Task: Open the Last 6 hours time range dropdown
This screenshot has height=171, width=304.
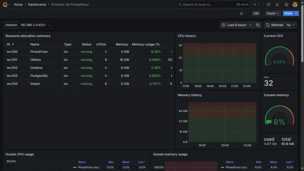Action: 236,25
